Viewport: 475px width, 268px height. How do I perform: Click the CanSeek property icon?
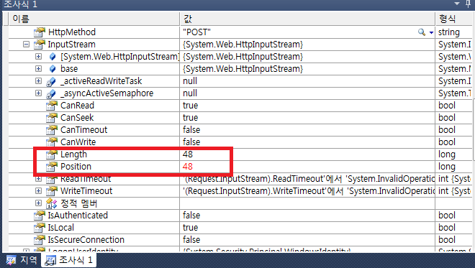(x=52, y=118)
